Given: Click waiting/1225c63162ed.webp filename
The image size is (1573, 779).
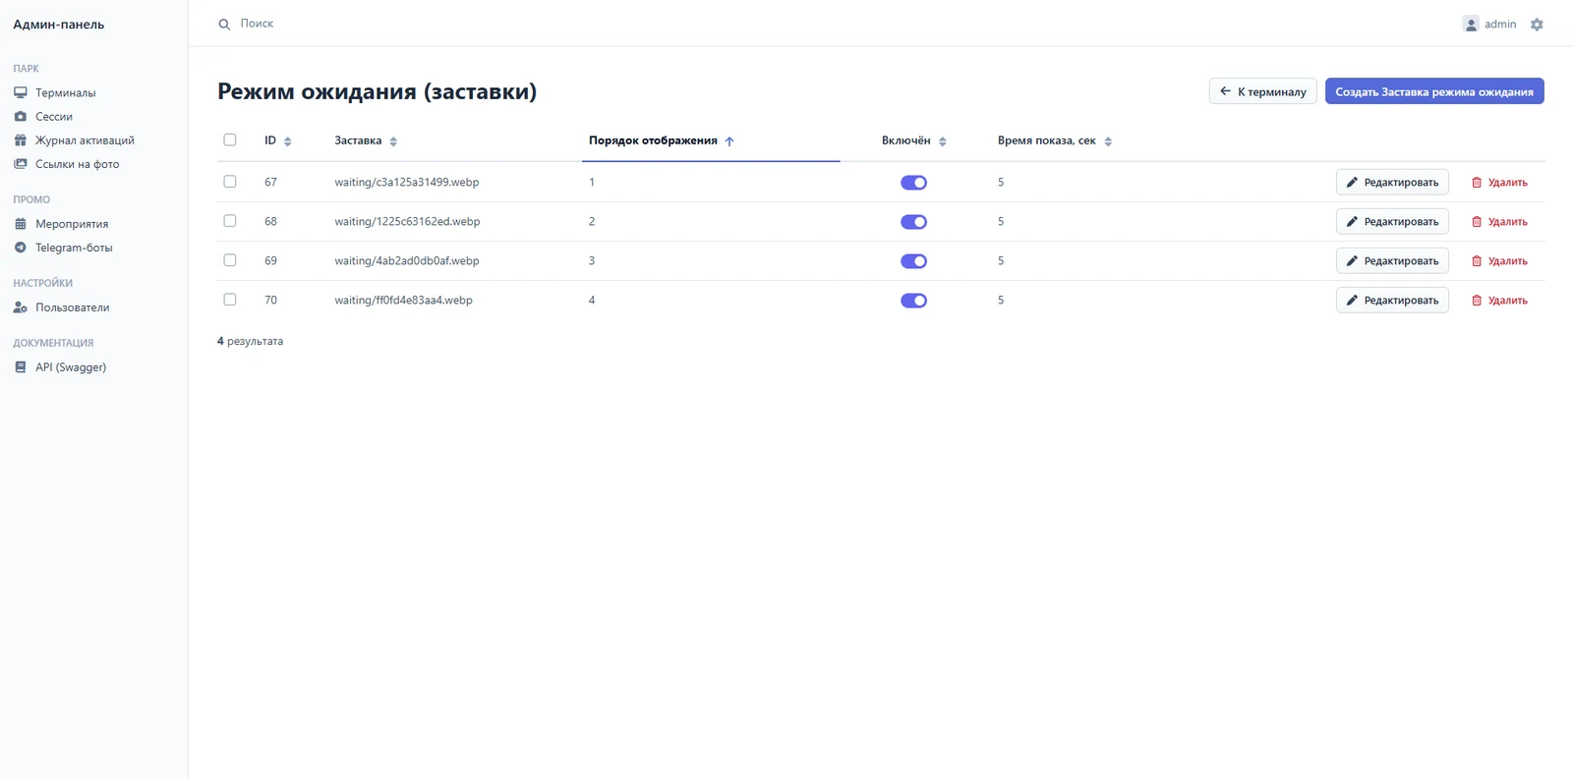Looking at the screenshot, I should tap(407, 222).
